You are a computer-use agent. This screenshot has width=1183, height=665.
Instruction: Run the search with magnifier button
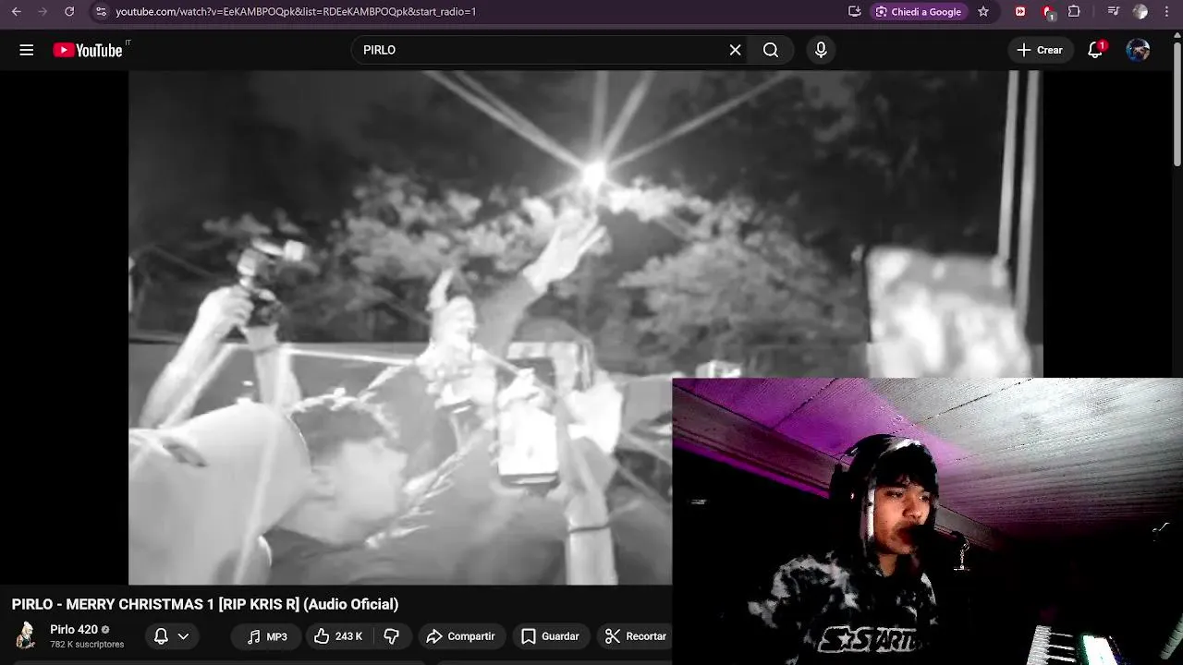(x=771, y=50)
